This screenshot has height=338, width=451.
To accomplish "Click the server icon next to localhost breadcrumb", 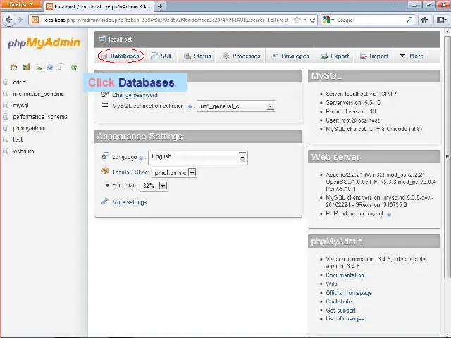I will pyautogui.click(x=102, y=39).
